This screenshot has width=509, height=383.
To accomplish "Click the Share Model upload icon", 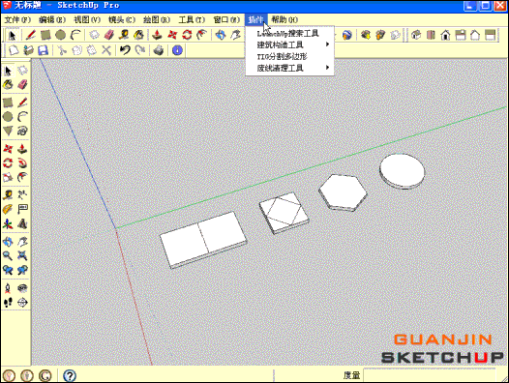I will 380,35.
